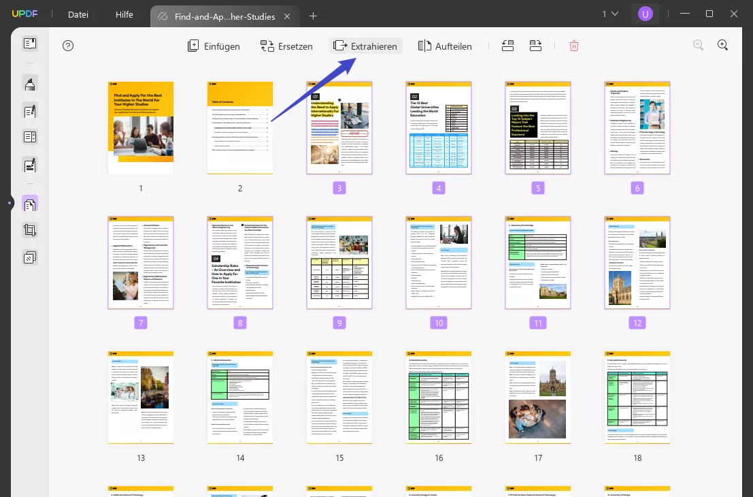The height and width of the screenshot is (497, 753).
Task: Click page 4 thumbnail
Action: 439,128
